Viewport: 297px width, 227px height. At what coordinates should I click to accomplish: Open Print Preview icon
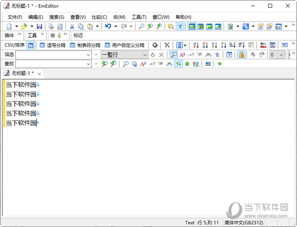click(x=60, y=26)
